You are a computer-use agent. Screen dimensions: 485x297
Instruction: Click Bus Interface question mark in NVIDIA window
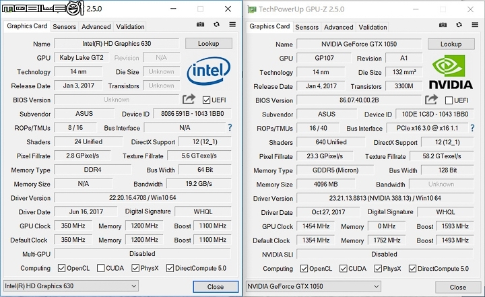click(472, 128)
